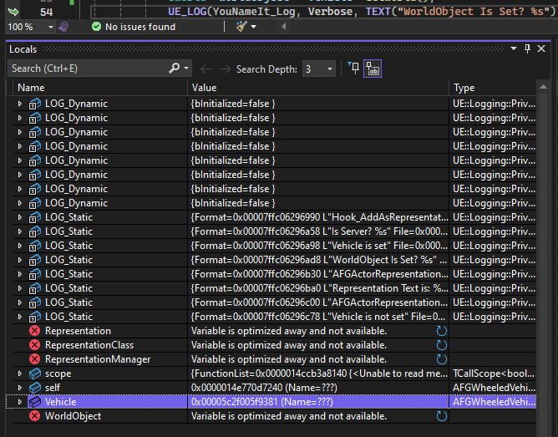Toggle the pin filter icon in Locals toolbar

[353, 68]
